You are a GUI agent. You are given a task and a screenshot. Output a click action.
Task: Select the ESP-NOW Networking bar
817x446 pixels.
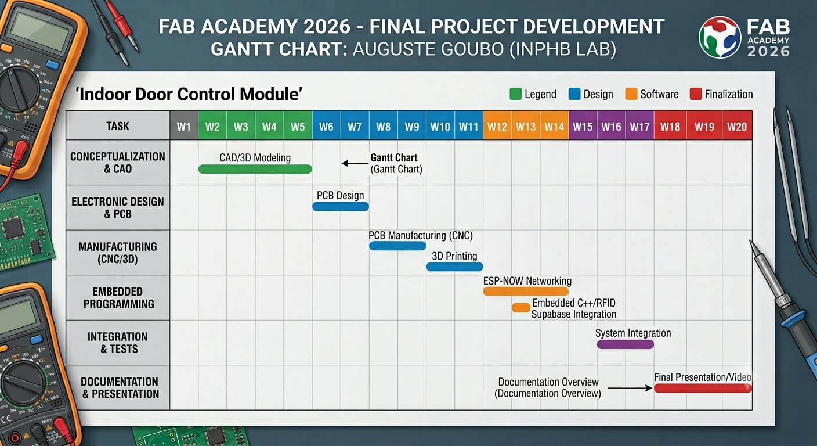point(526,291)
